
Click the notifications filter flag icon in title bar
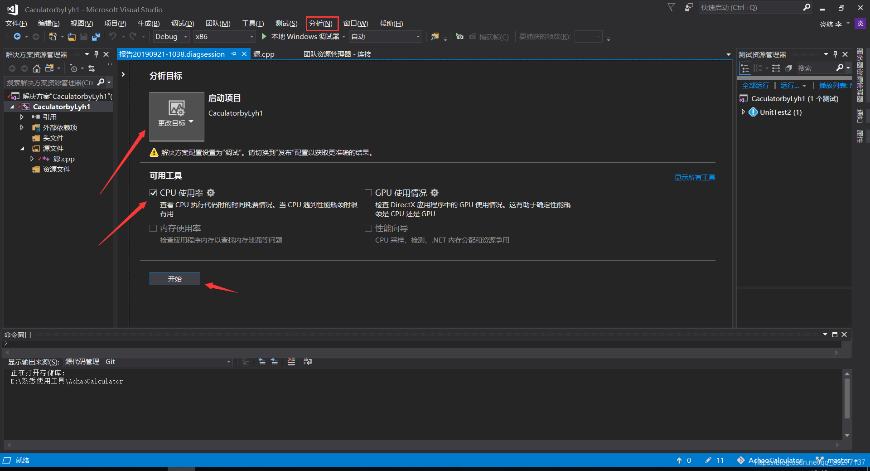point(672,7)
